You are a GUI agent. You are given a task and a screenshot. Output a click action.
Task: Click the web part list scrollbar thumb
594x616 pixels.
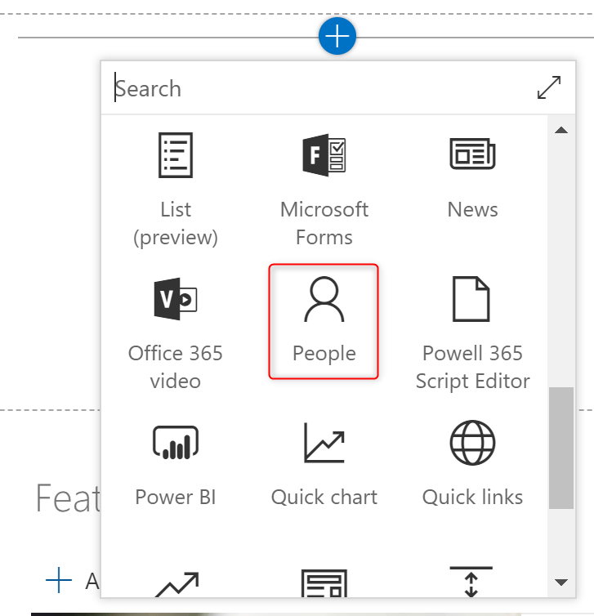[x=561, y=448]
